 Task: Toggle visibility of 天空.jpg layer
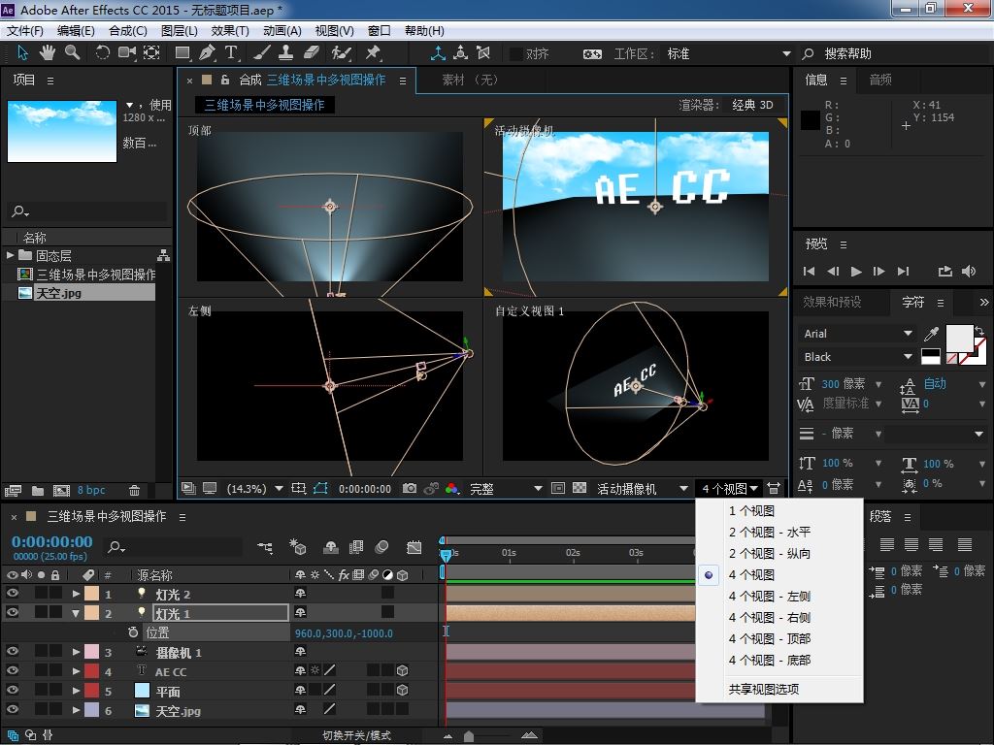coord(13,711)
